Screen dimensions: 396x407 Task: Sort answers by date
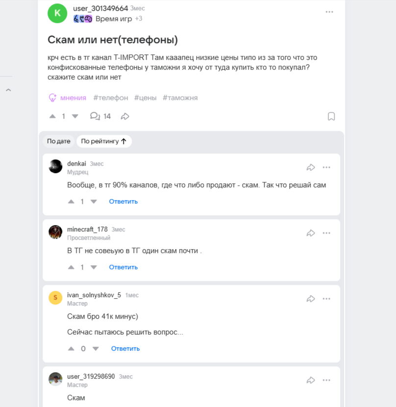(59, 141)
